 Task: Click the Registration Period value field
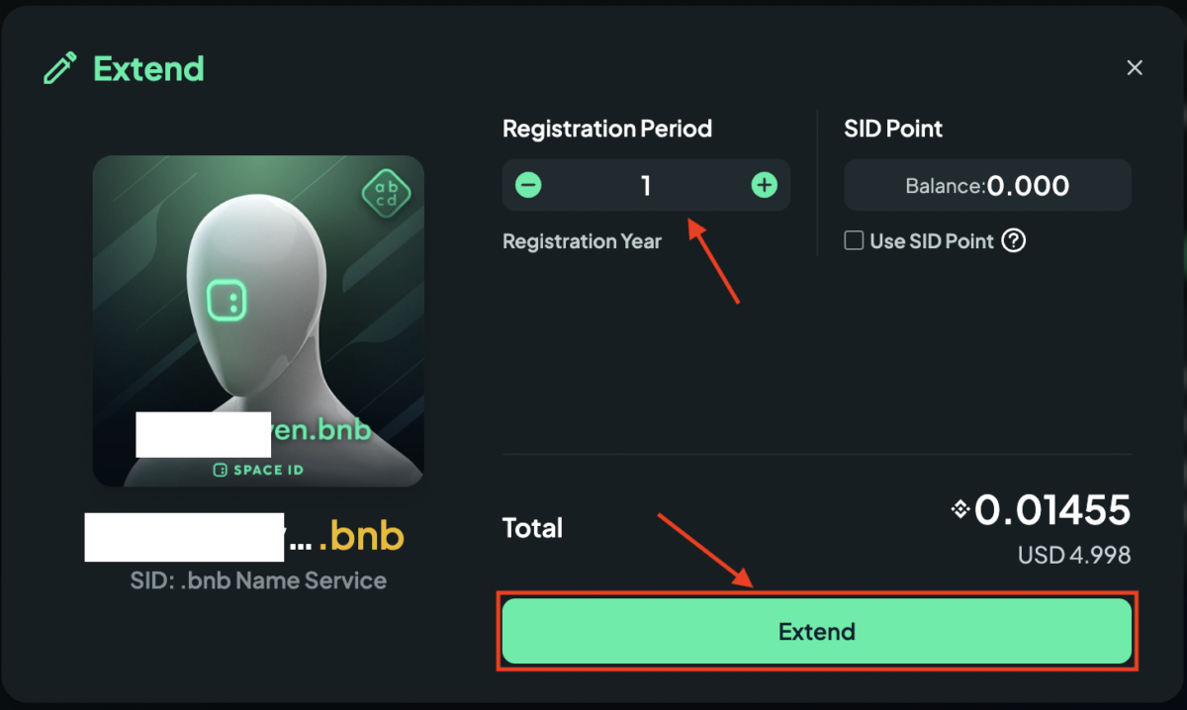[x=646, y=185]
